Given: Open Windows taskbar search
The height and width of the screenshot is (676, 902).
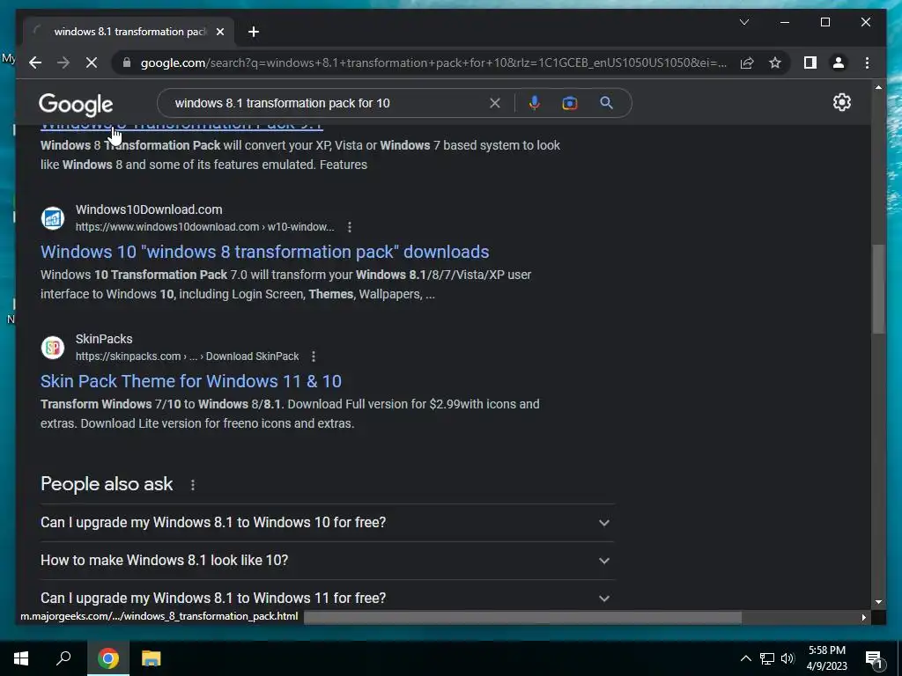Looking at the screenshot, I should 63,658.
